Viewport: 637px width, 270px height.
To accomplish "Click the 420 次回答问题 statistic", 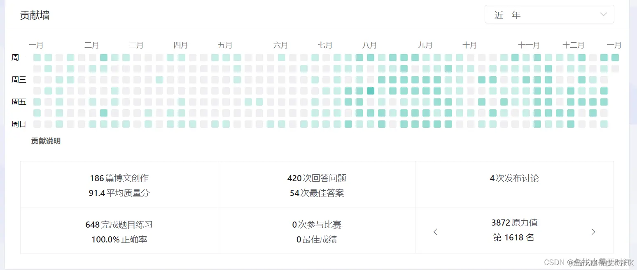I will click(x=317, y=178).
